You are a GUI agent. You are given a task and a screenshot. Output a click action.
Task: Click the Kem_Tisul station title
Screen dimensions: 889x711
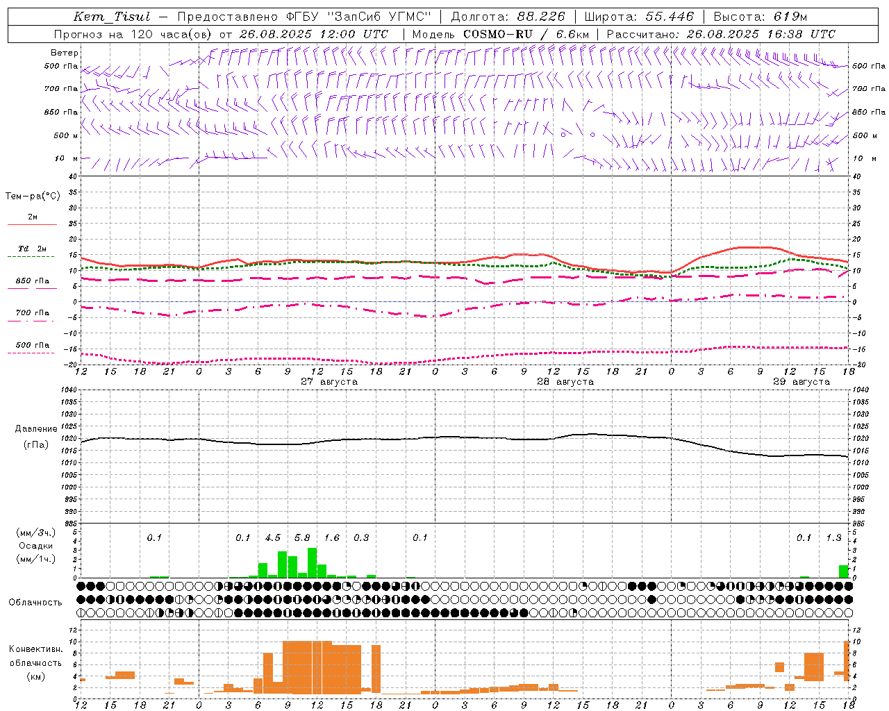(112, 17)
